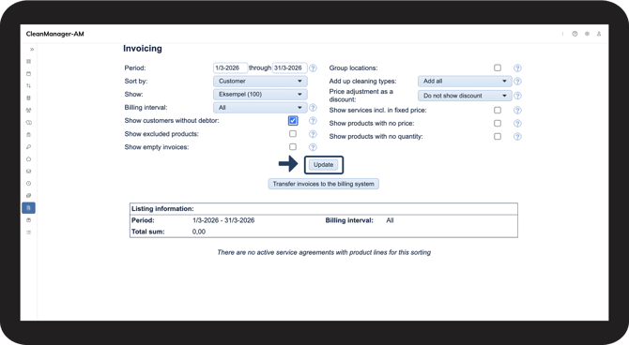629x345 pixels.
Task: Click the help icon beside Billing interval
Action: pos(313,108)
